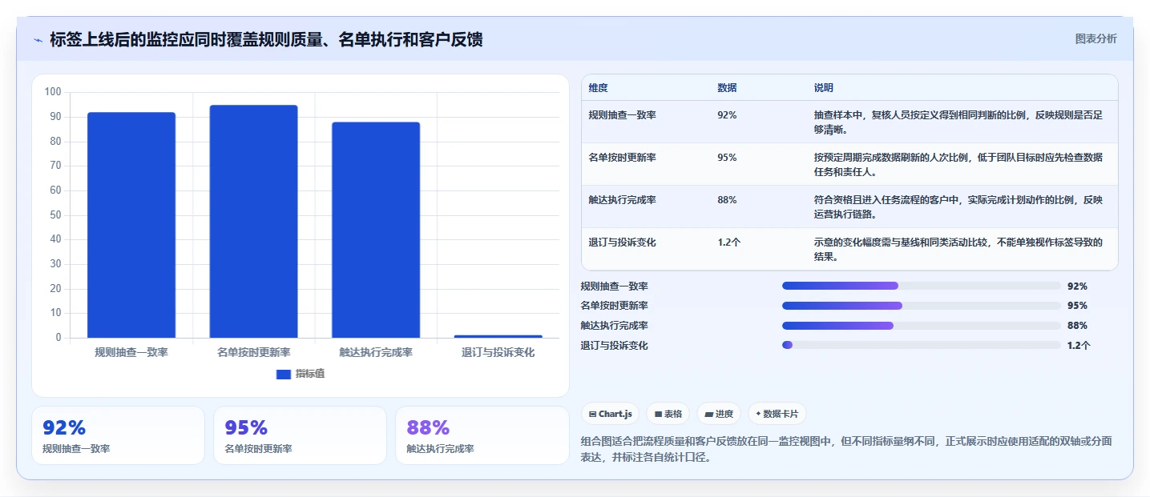Select the Chart.js tag chip

click(x=610, y=414)
